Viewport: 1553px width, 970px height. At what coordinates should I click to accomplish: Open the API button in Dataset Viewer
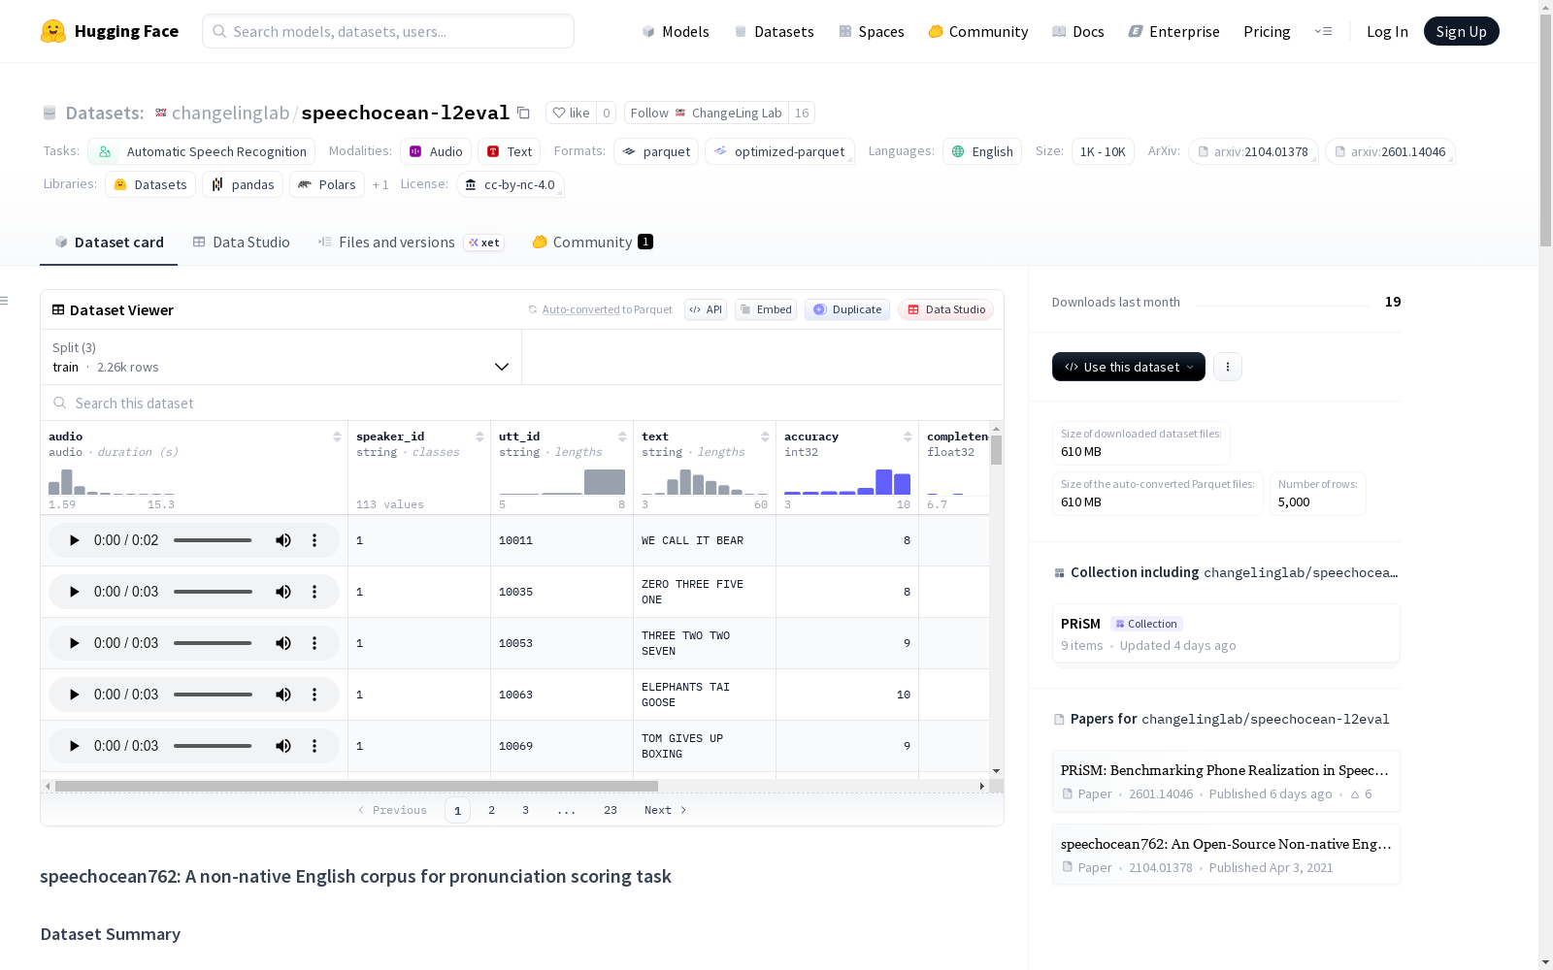pos(706,309)
